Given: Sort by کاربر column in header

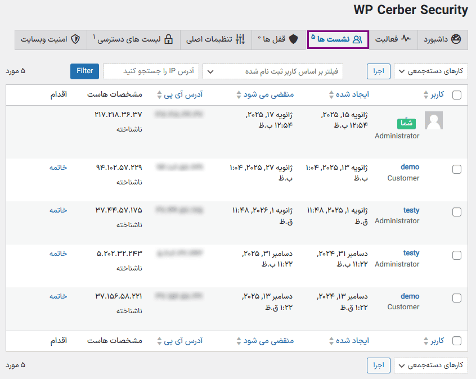Looking at the screenshot, I should [437, 94].
